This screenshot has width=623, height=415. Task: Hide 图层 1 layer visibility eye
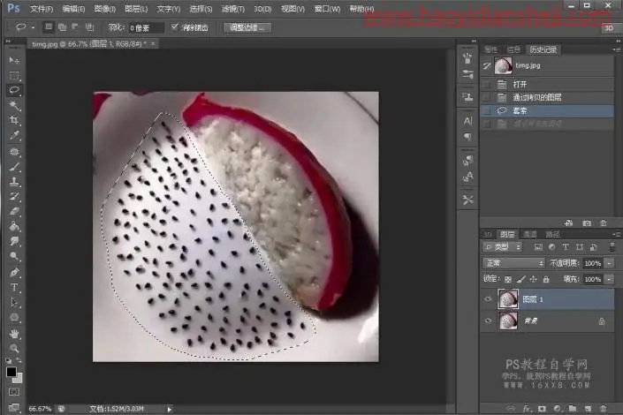[488, 299]
